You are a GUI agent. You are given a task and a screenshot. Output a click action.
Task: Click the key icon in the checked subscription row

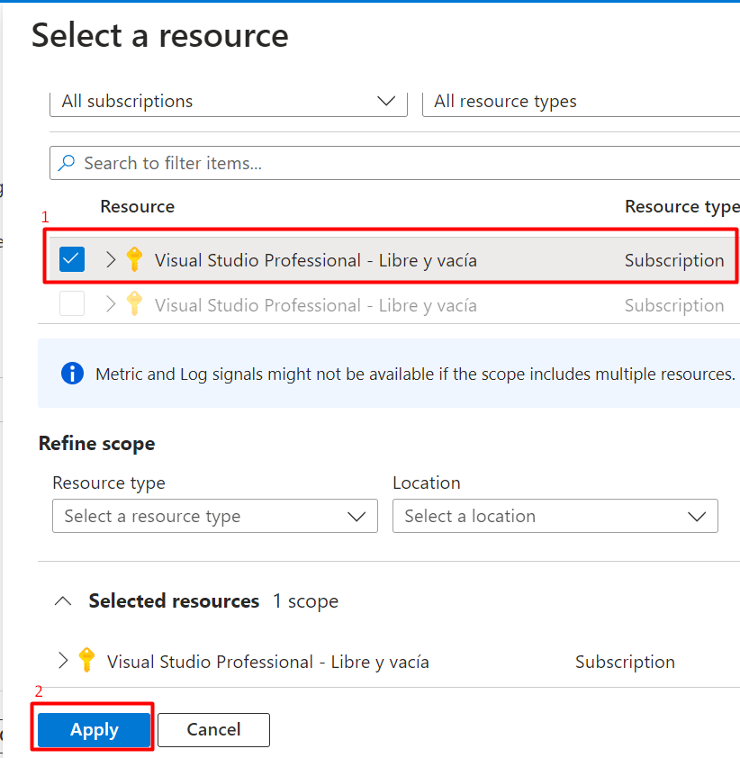click(134, 259)
